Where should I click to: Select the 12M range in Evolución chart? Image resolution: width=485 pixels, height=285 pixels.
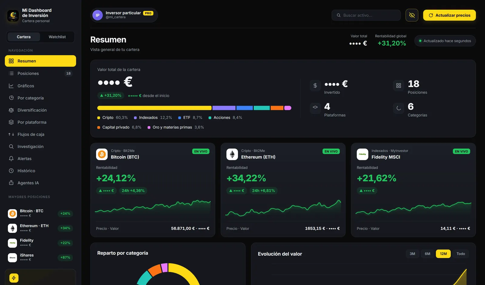443,254
